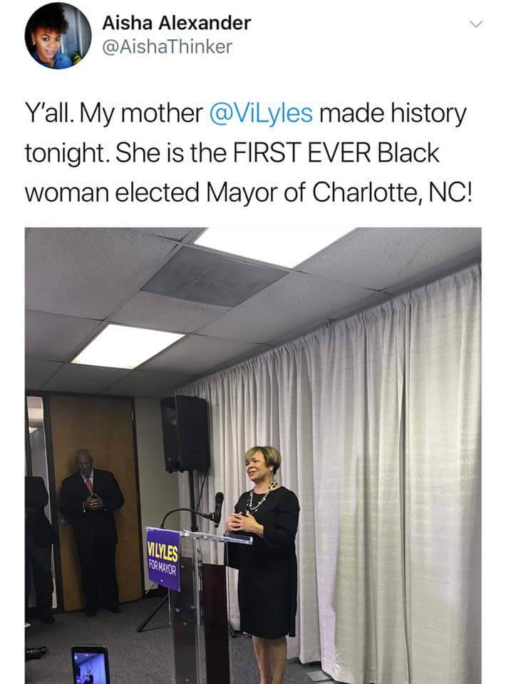Click the speaker's pearl necklace

[262, 497]
